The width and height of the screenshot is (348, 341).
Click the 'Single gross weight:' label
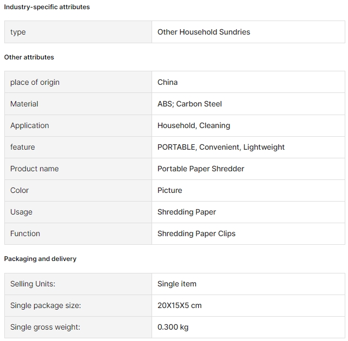[x=45, y=327]
